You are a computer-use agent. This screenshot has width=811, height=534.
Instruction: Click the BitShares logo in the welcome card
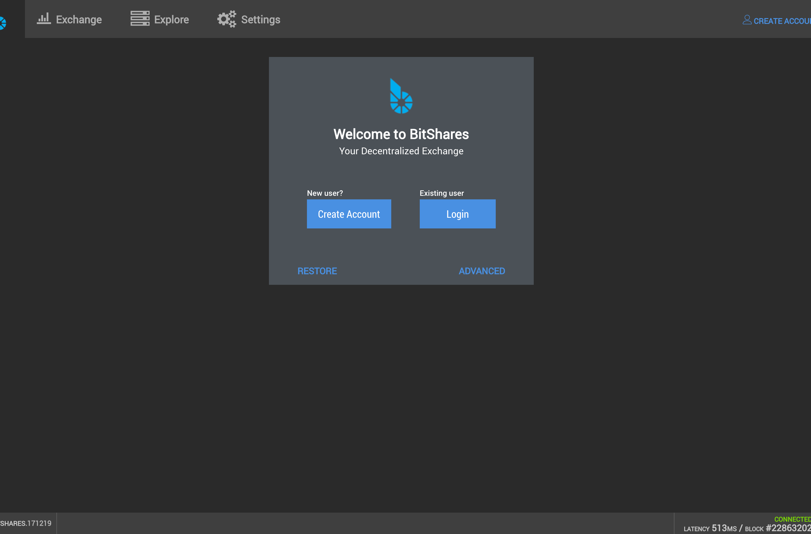[401, 96]
